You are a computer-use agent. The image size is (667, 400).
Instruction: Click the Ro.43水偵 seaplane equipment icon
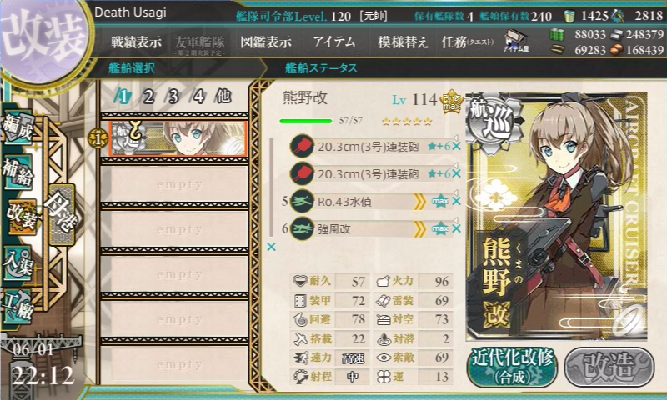[302, 201]
